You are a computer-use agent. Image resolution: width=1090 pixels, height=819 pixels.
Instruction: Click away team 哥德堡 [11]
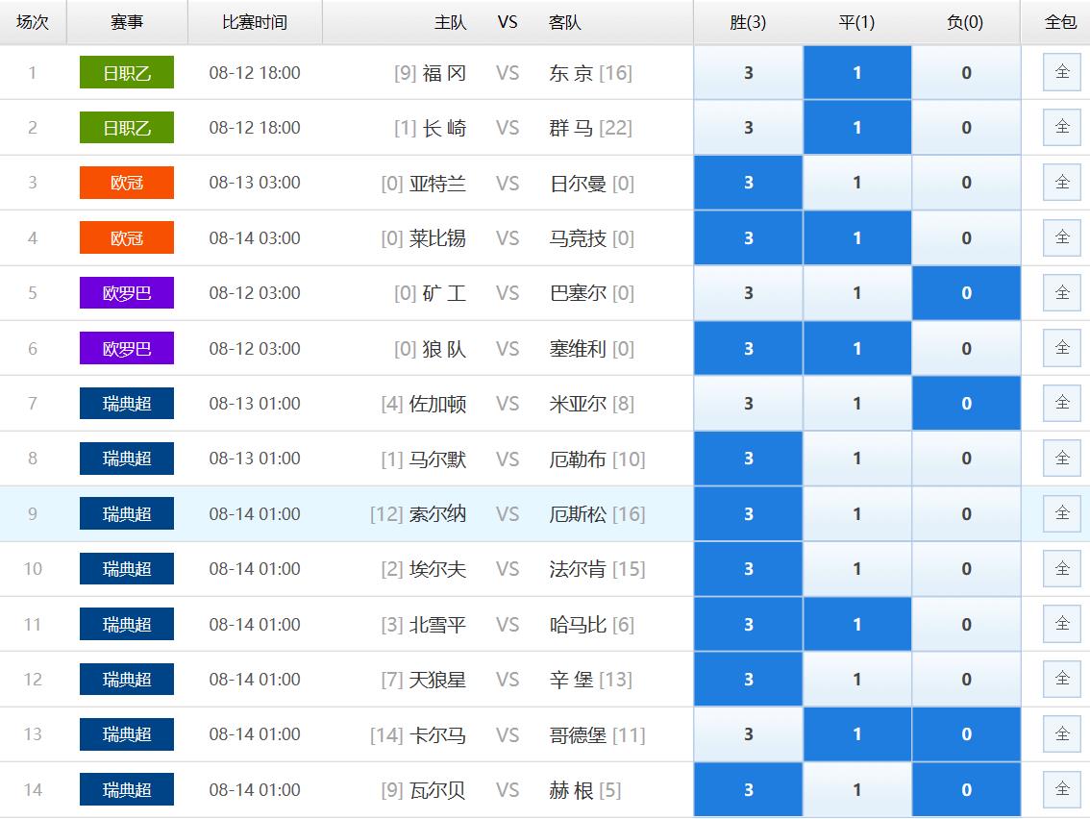point(597,735)
